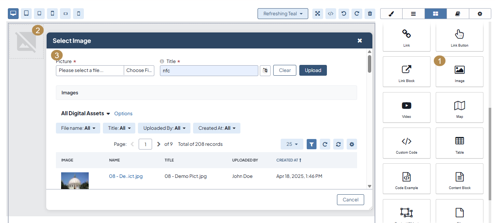Open the code view icon
The image size is (495, 223).
coord(331,13)
